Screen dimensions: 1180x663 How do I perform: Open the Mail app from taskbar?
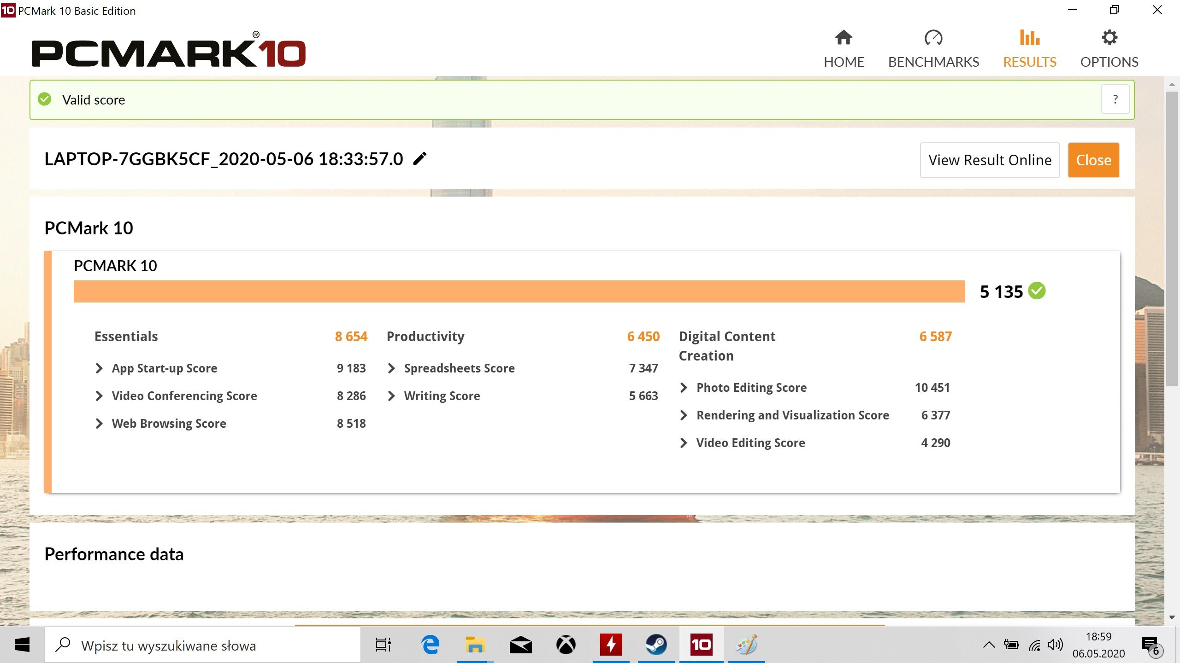tap(520, 645)
